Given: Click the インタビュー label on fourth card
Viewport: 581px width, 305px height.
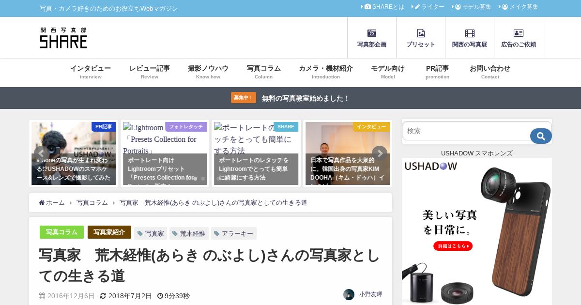Looking at the screenshot, I should click(371, 127).
